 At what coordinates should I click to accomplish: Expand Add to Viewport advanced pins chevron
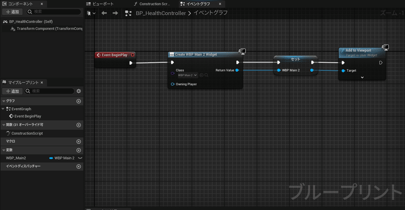[362, 77]
